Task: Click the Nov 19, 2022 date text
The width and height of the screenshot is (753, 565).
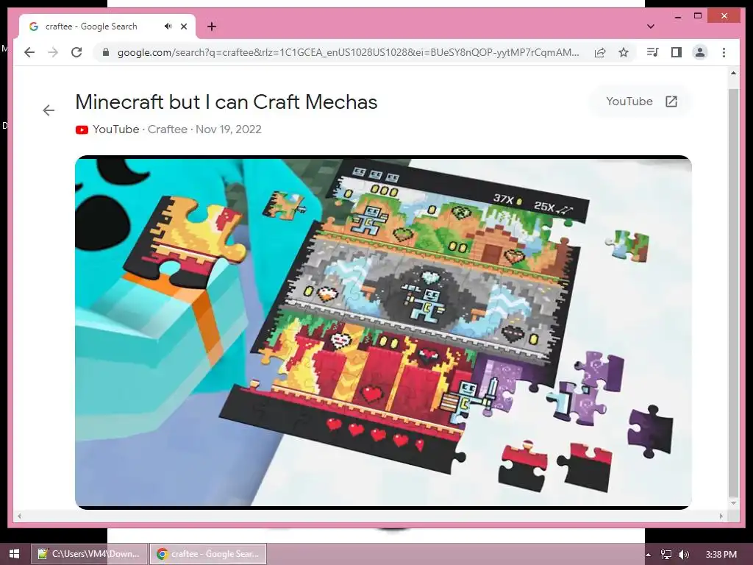Action: 229,129
